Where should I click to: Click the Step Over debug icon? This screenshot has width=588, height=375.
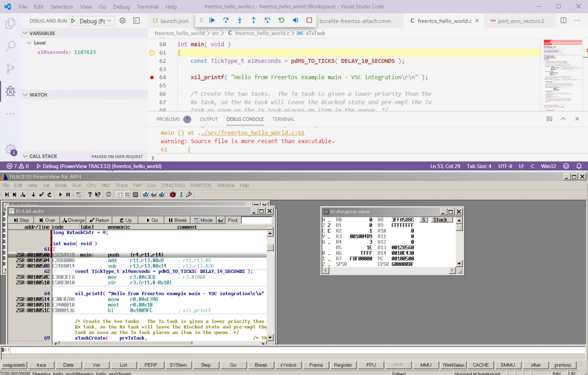click(226, 21)
